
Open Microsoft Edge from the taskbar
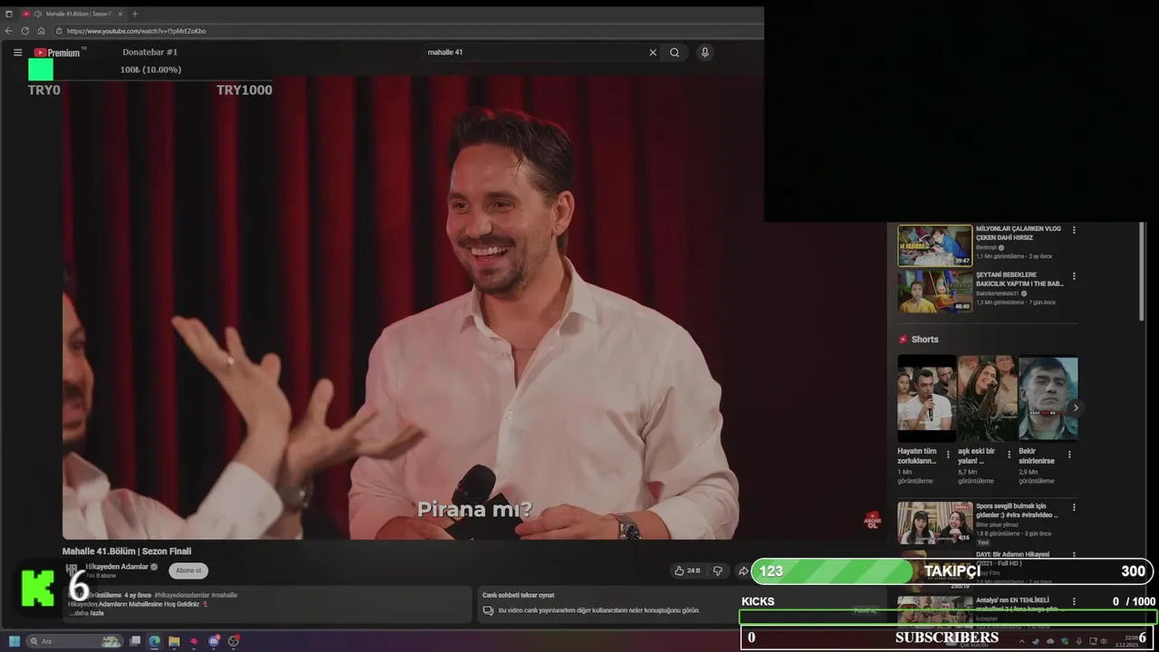[155, 641]
